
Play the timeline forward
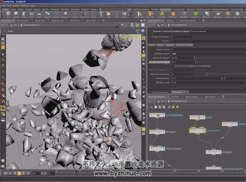point(24,173)
